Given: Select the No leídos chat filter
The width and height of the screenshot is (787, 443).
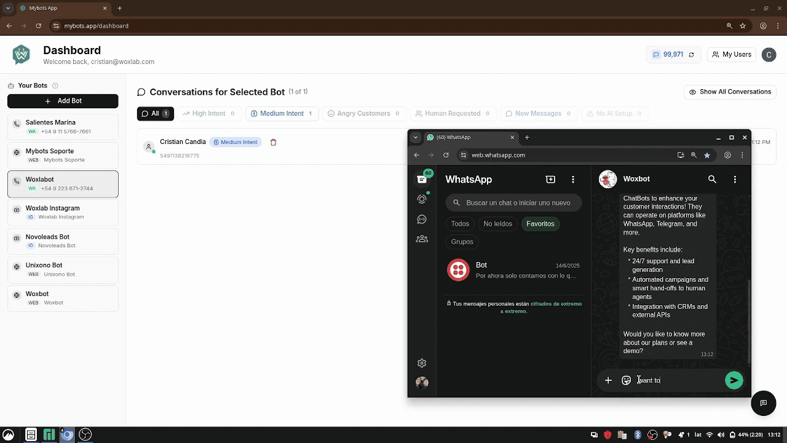Looking at the screenshot, I should click(497, 224).
